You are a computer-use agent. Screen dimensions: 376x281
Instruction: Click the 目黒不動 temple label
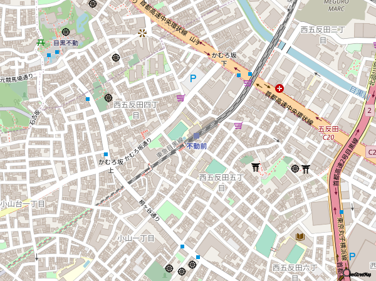click(x=66, y=43)
